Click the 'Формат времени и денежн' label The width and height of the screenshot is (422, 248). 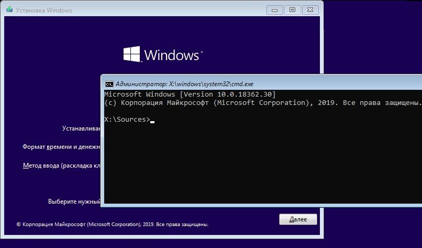[x=61, y=147]
